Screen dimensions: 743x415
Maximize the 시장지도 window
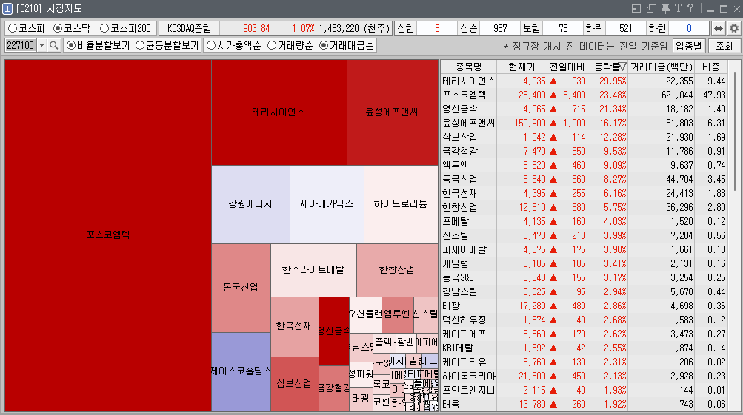tap(724, 9)
